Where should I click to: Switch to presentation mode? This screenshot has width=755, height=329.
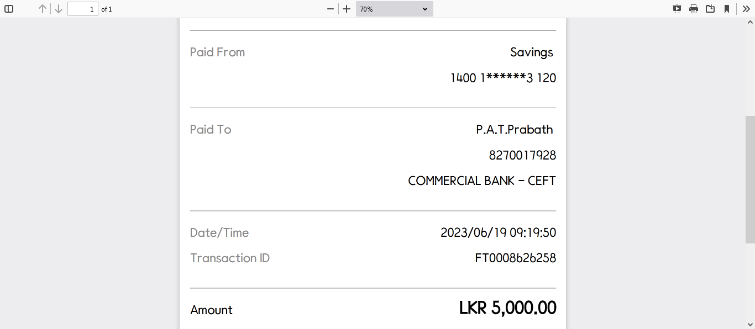(x=677, y=9)
